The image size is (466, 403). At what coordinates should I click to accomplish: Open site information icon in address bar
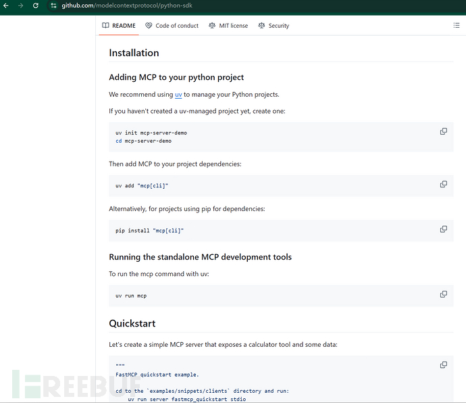[x=53, y=5]
